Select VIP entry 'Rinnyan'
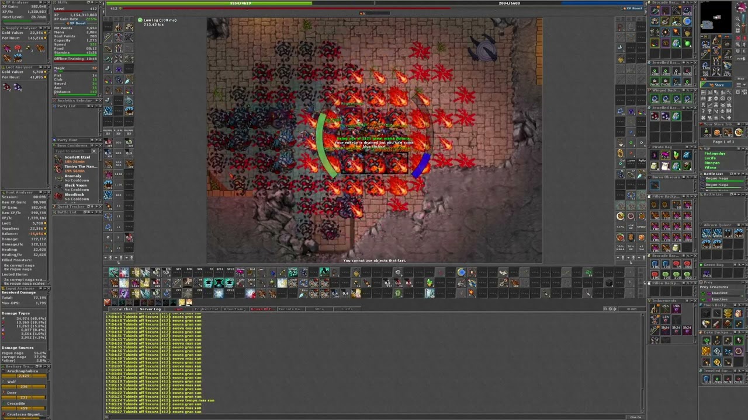Screen dimensions: 748x420 click(x=712, y=163)
